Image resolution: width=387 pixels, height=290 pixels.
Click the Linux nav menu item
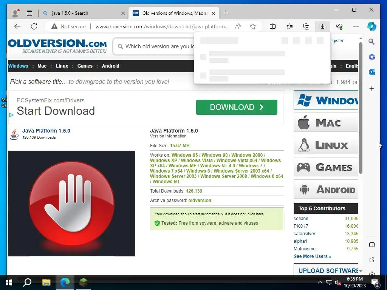point(62,66)
